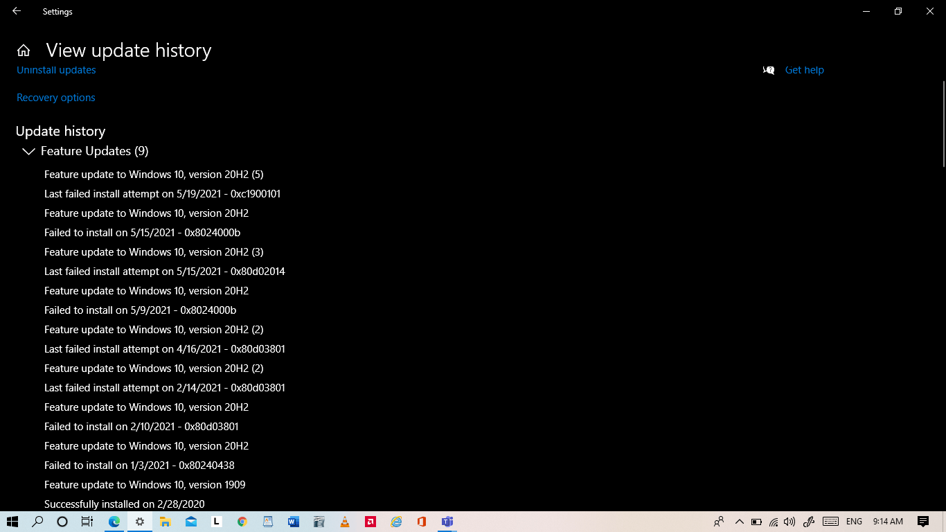
Task: Go back using the Settings back arrow
Action: point(17,11)
